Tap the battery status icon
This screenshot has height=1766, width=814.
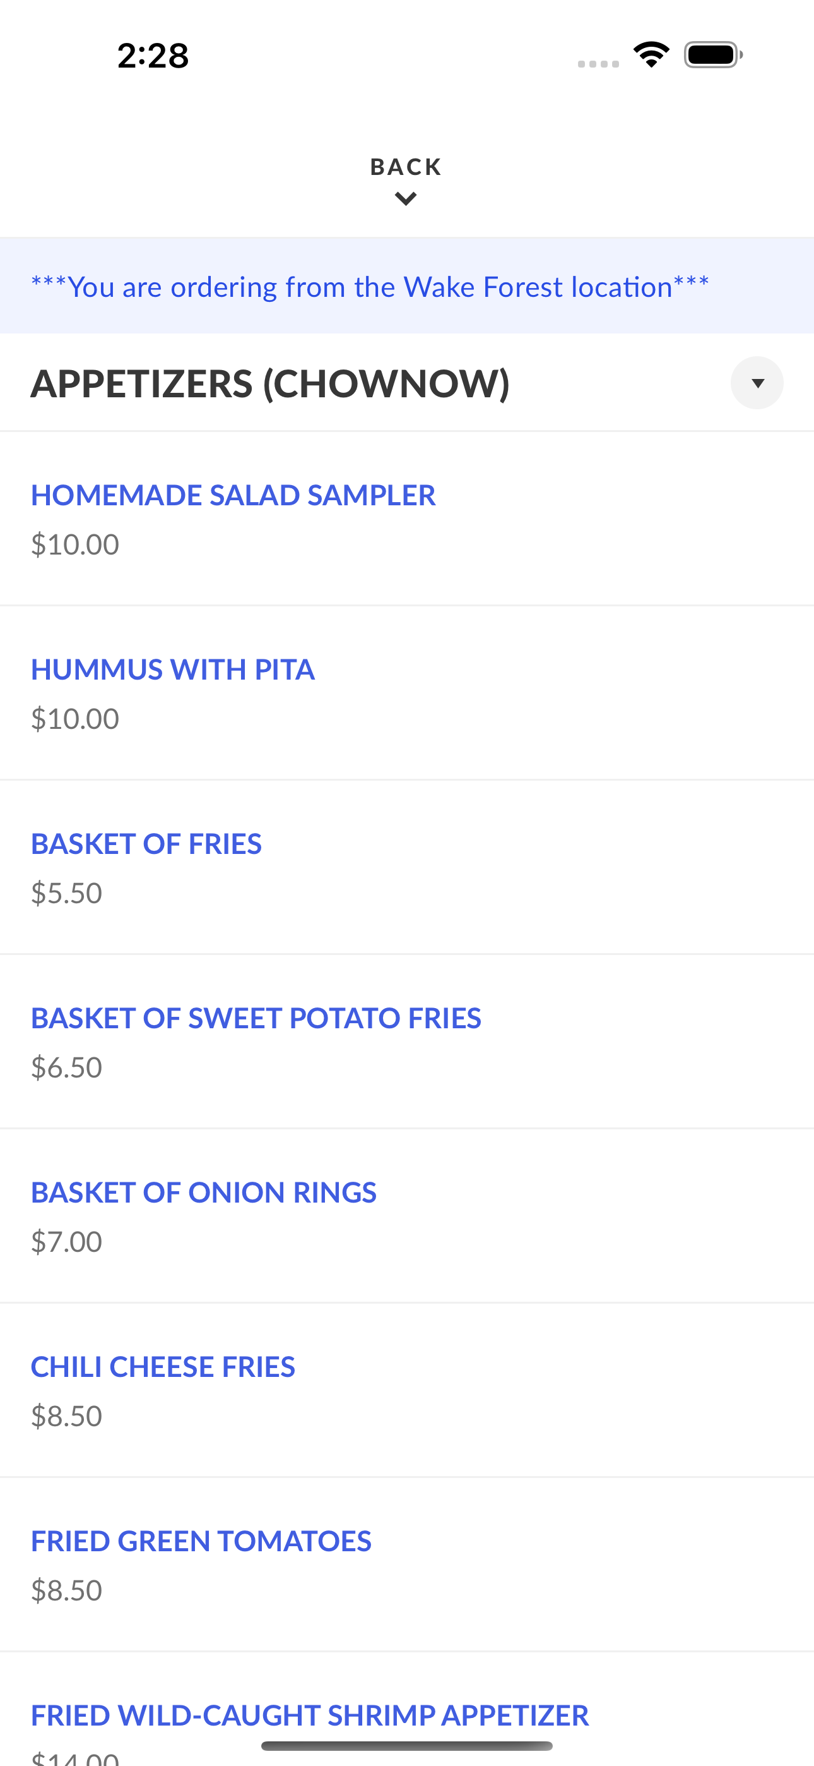tap(713, 55)
